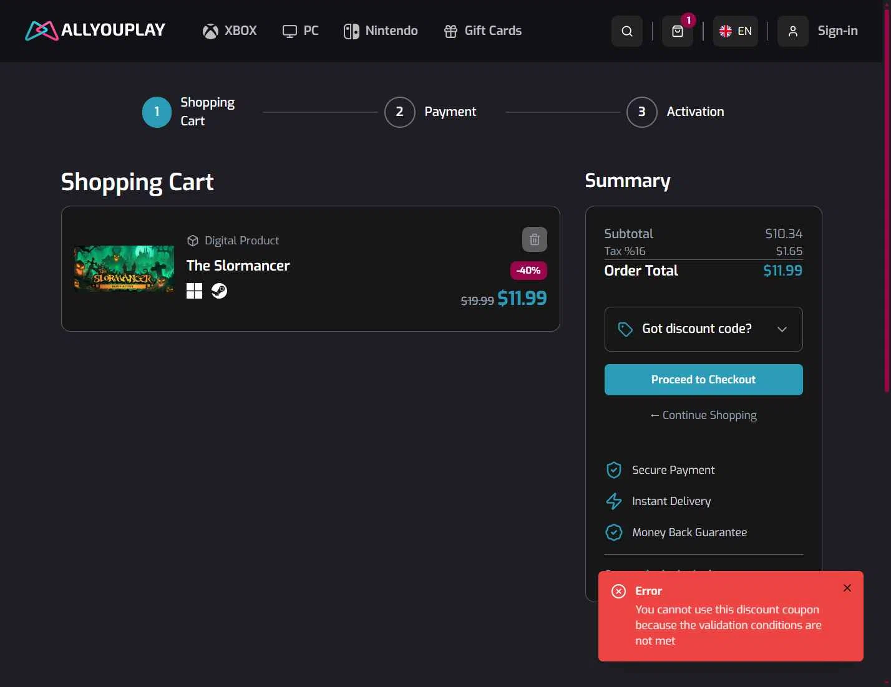Click the discounted $11.99 item price
The width and height of the screenshot is (891, 687).
[x=522, y=299]
